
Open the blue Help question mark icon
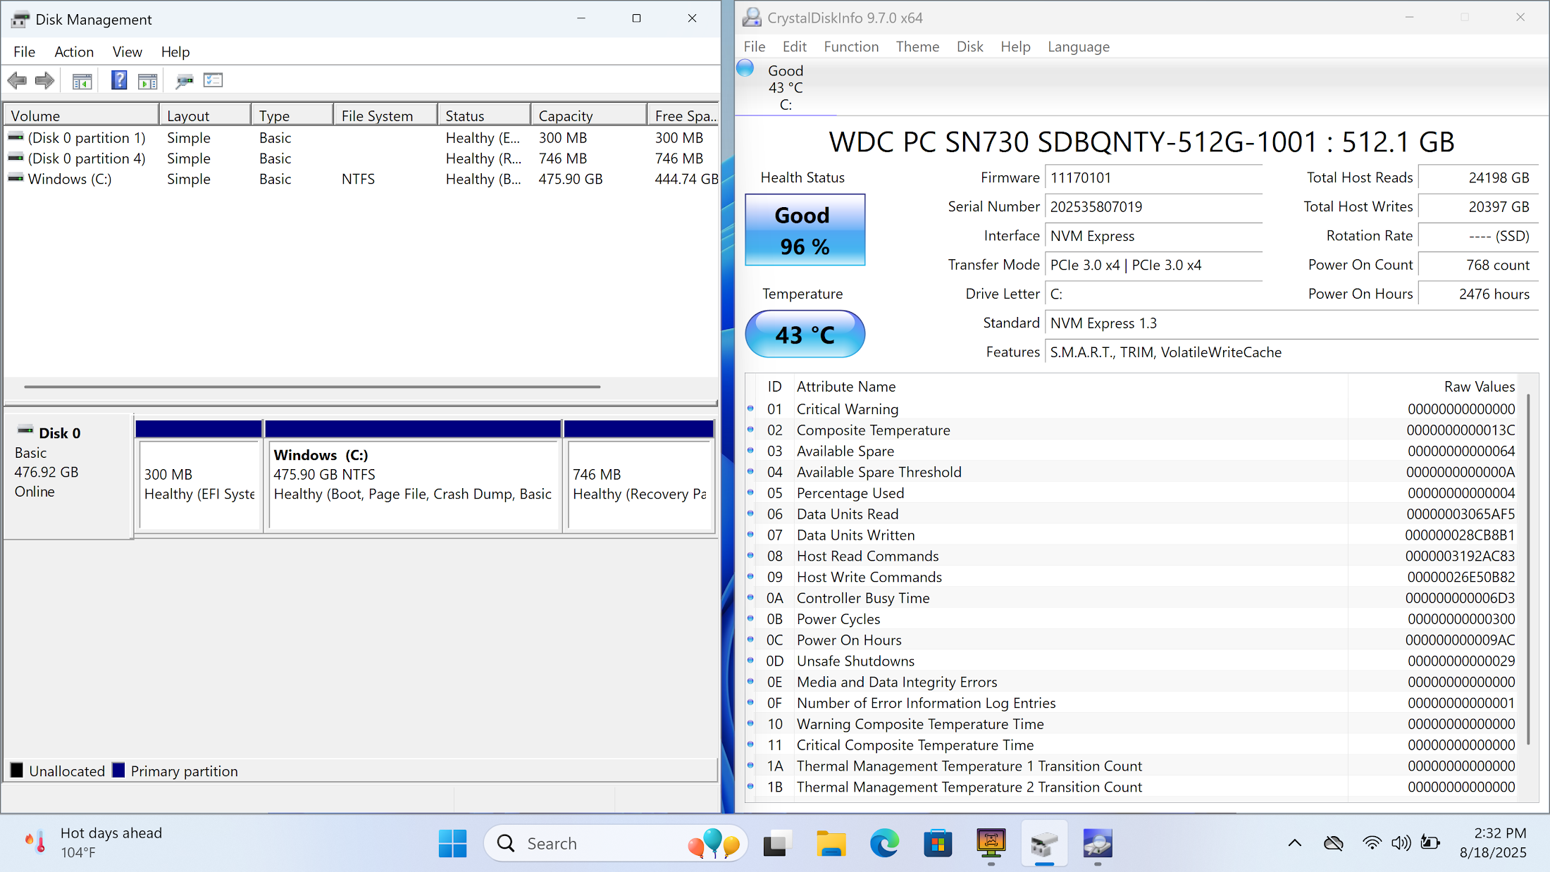pos(119,80)
